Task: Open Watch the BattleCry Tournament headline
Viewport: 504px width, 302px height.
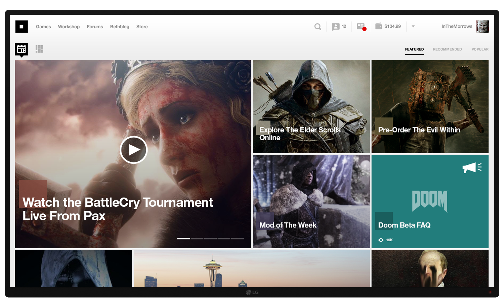Action: pos(118,209)
